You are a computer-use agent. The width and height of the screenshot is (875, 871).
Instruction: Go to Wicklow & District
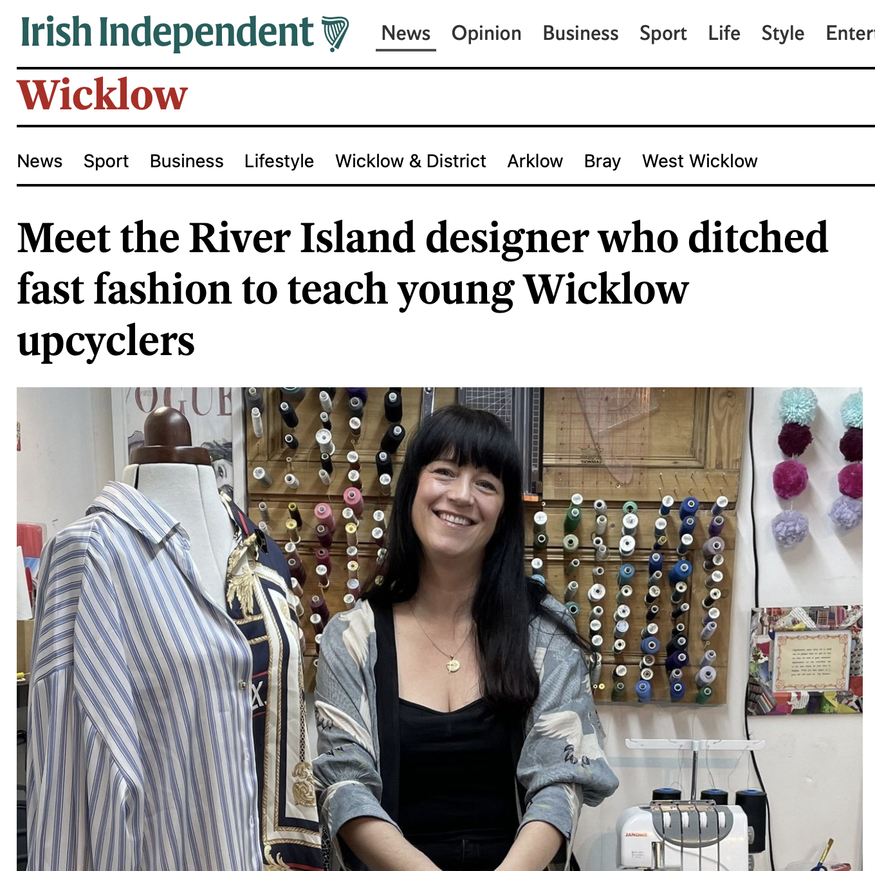410,161
